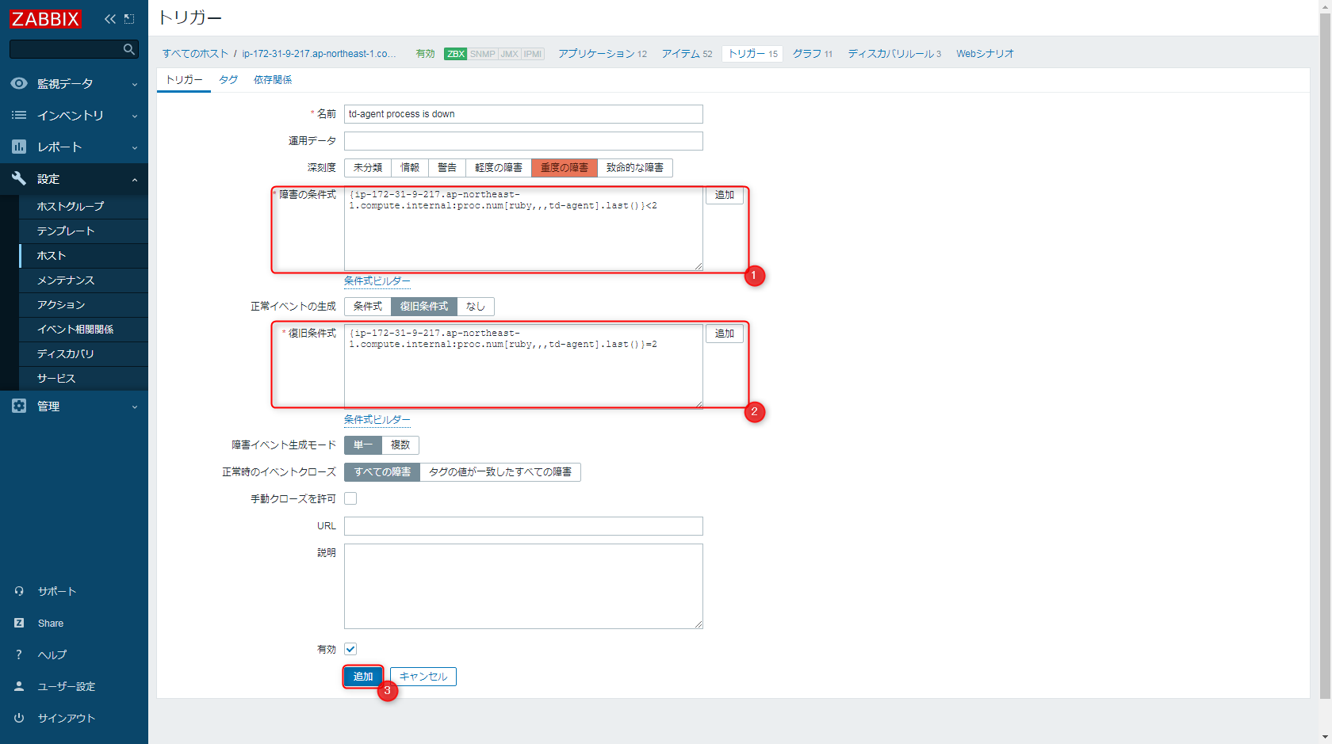1332x744 pixels.
Task: Open サービス in sidebar
Action: (83, 379)
